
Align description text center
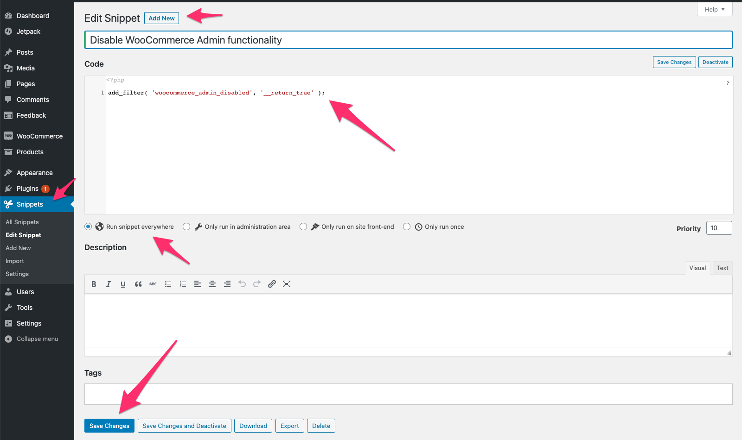point(212,284)
